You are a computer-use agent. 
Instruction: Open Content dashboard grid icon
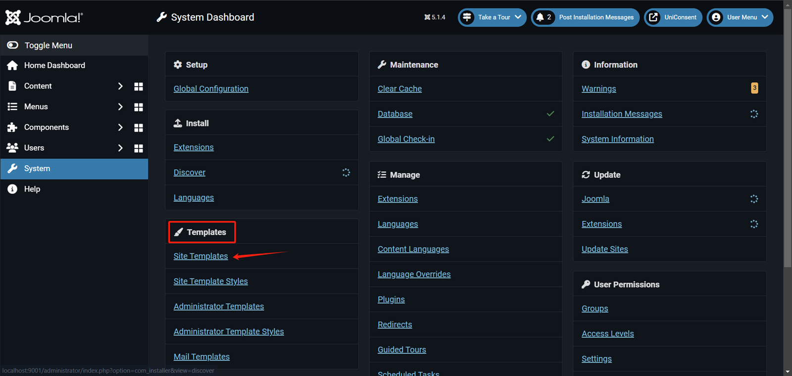(x=139, y=87)
